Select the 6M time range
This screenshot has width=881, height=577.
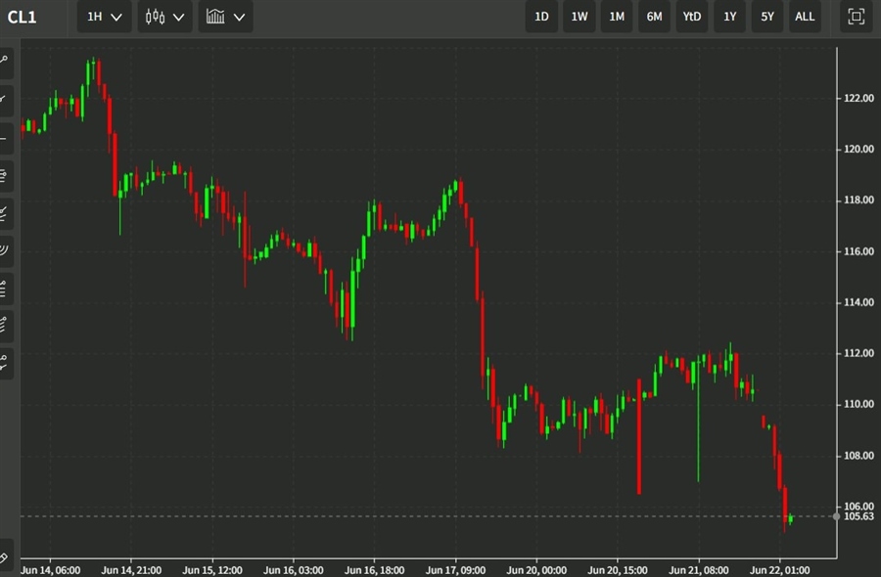(x=654, y=17)
